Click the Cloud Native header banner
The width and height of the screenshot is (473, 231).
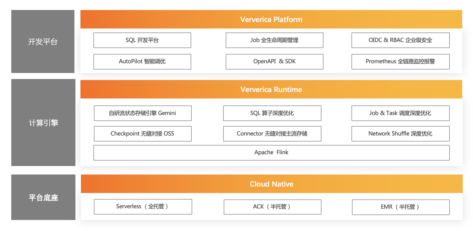coord(272,184)
